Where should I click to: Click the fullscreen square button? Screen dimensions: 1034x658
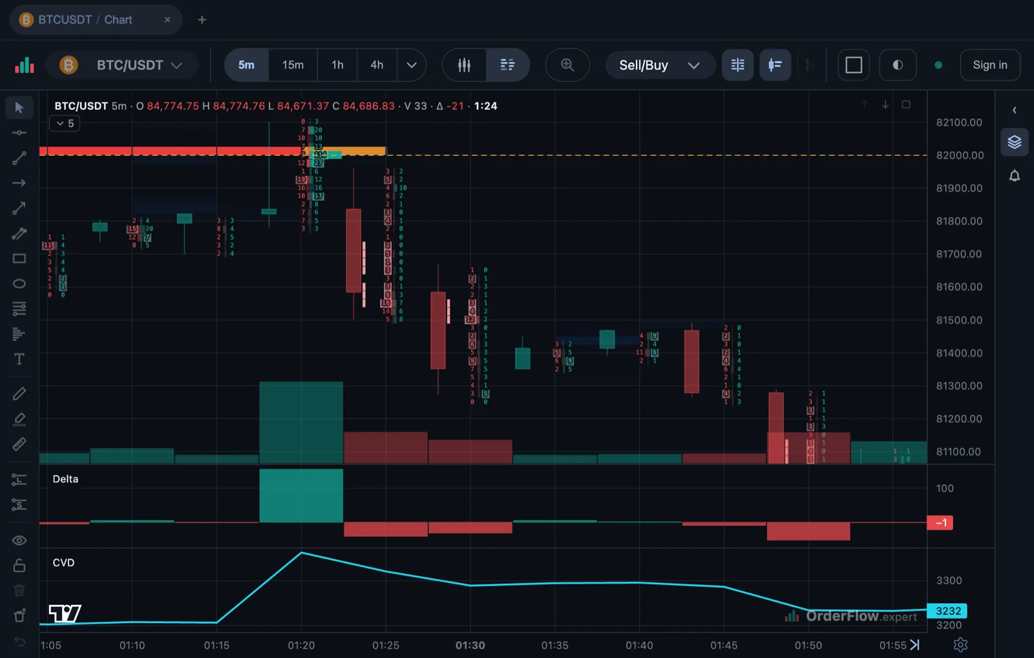pyautogui.click(x=854, y=65)
